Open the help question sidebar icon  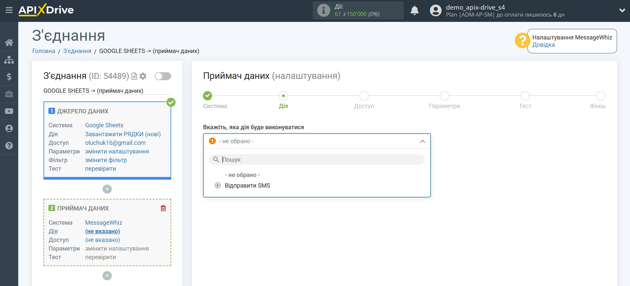(x=9, y=146)
